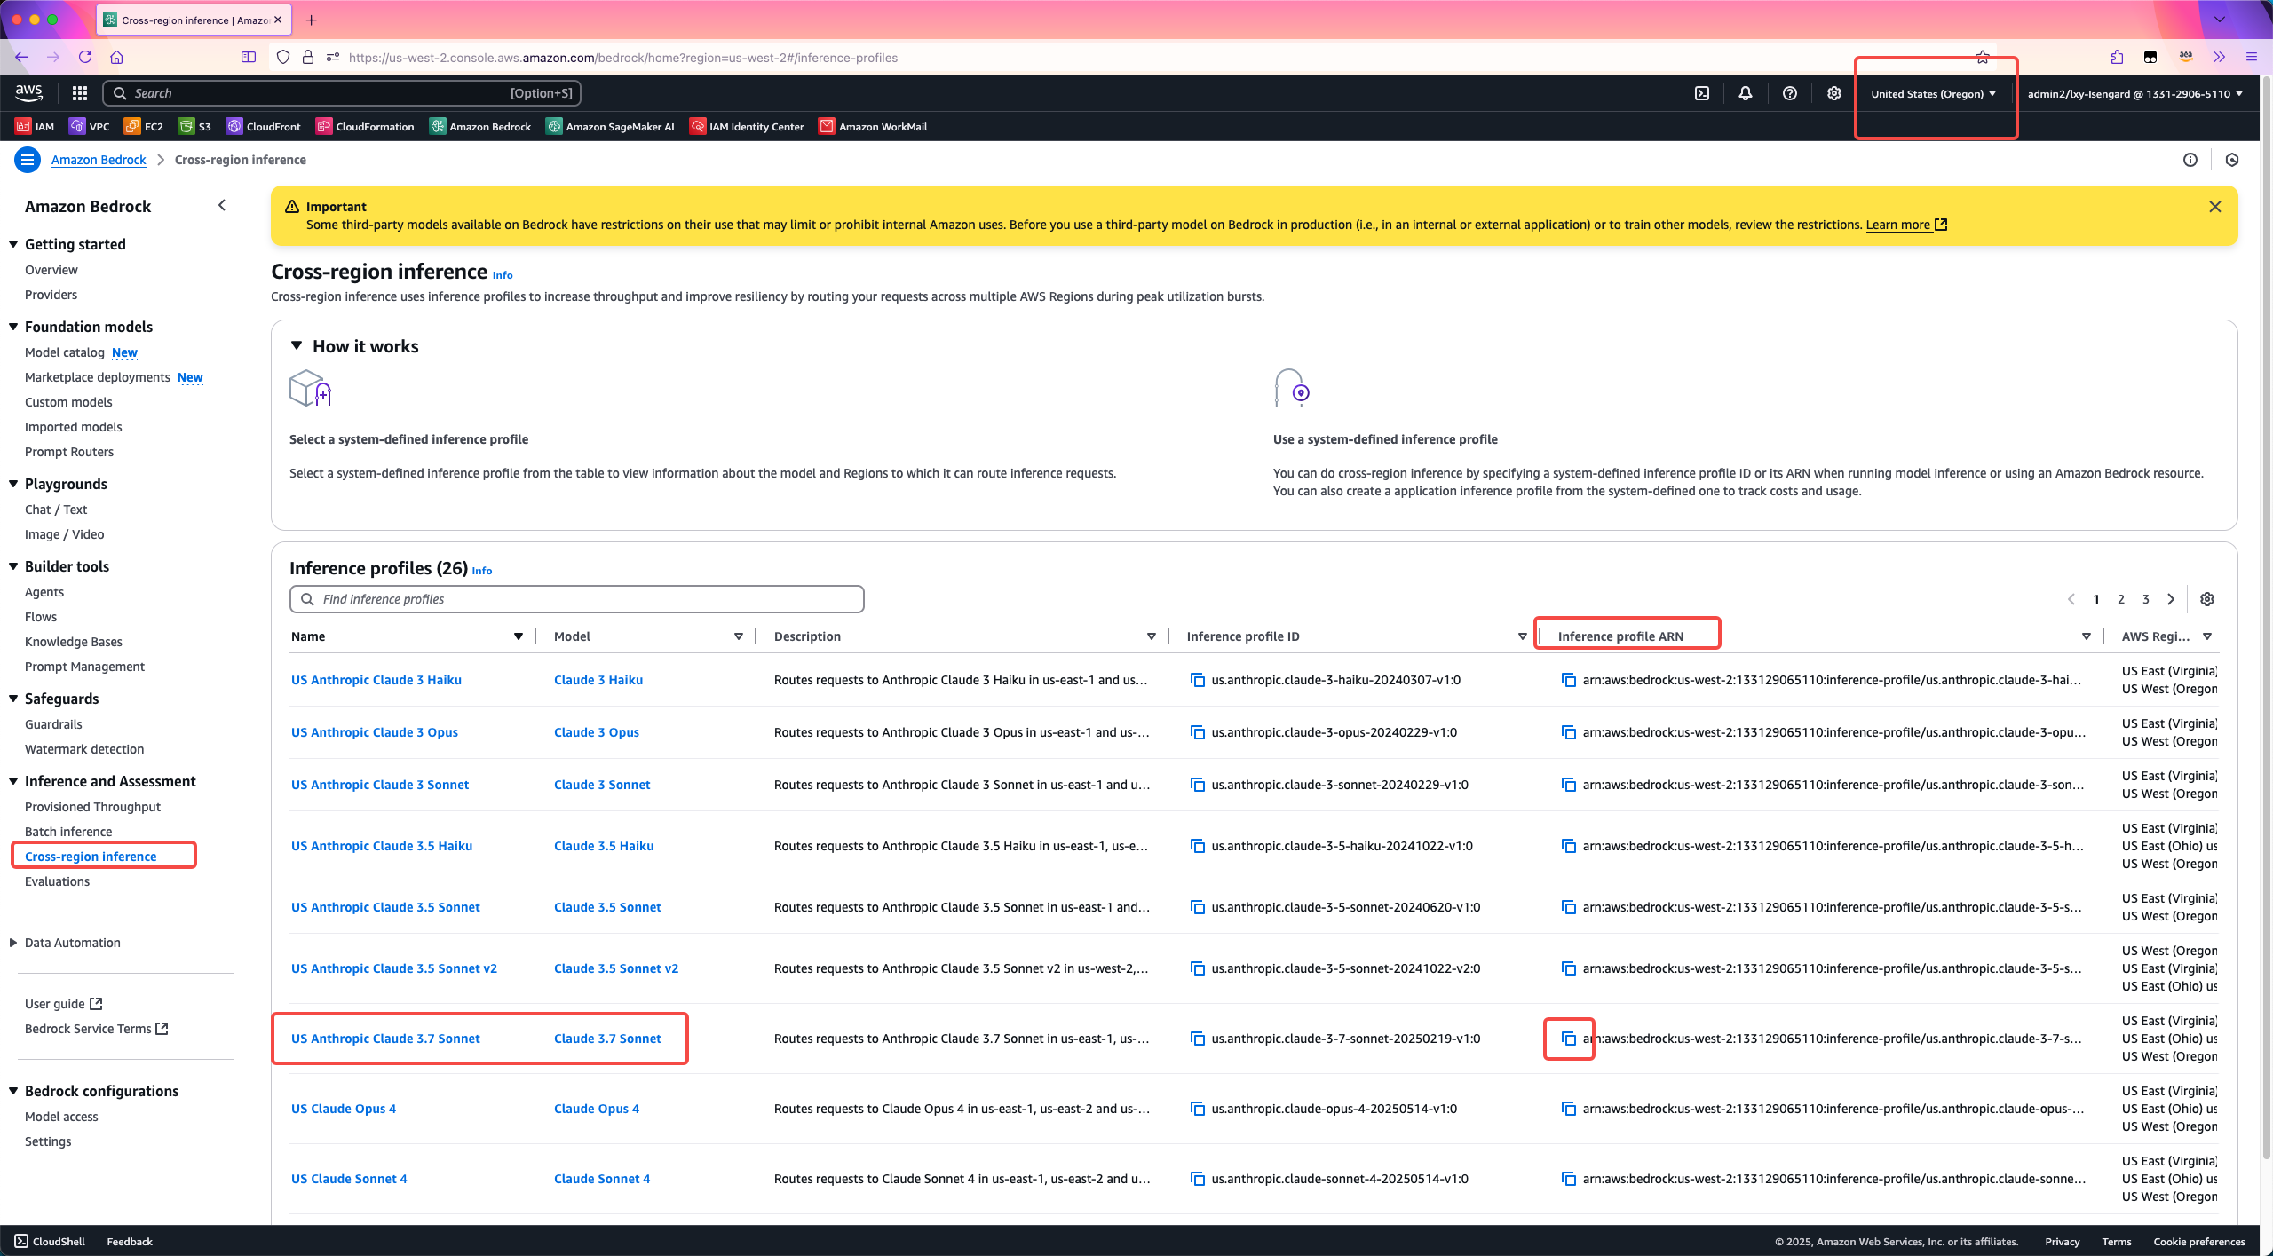
Task: Sort by Inference profile ID column
Action: tap(1523, 636)
